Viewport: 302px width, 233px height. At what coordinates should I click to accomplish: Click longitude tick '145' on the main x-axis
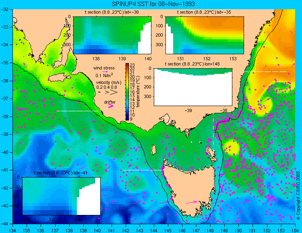[168, 231]
